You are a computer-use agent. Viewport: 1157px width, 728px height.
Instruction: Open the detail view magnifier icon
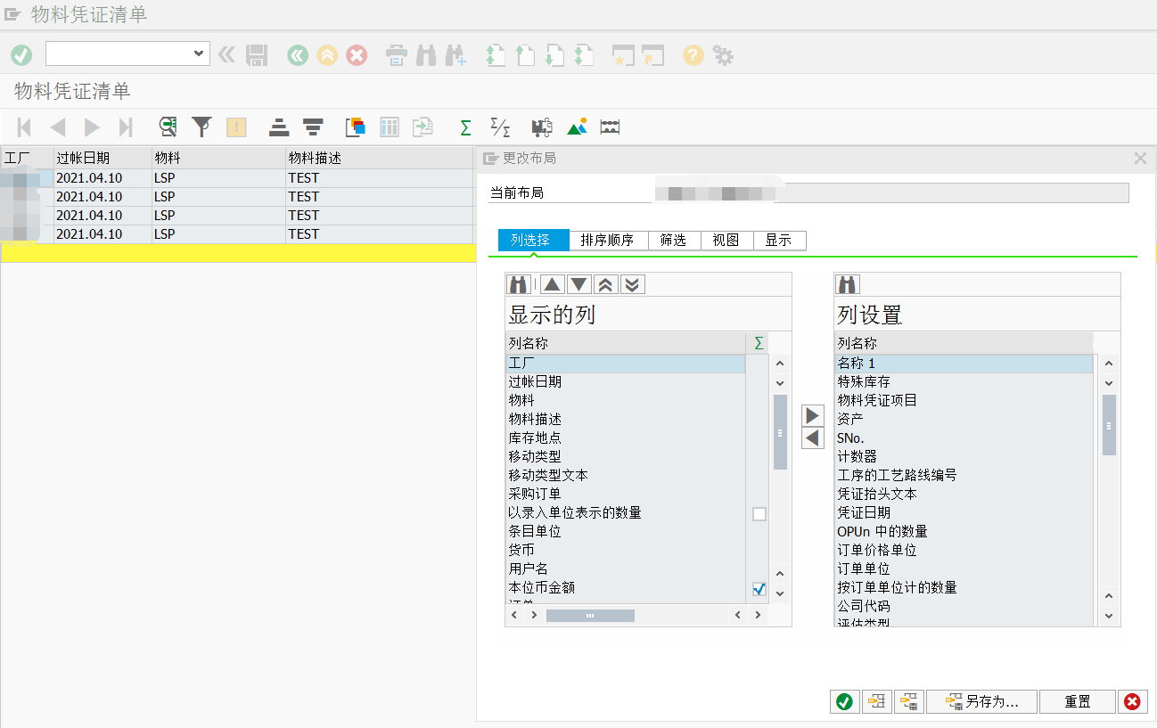(x=168, y=127)
